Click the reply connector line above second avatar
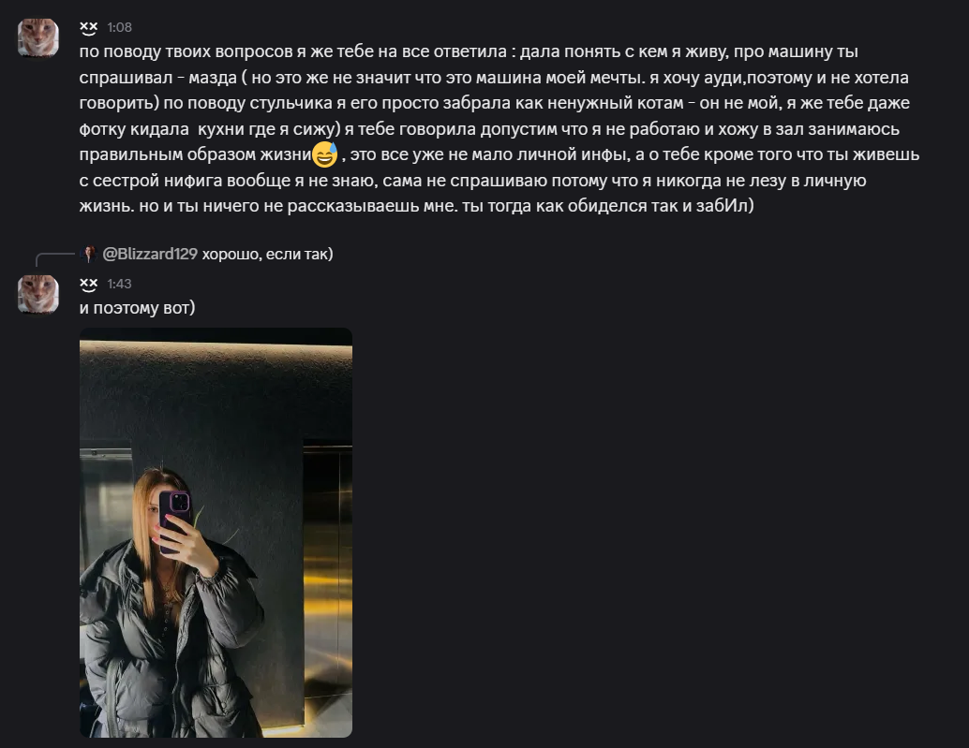 point(54,258)
